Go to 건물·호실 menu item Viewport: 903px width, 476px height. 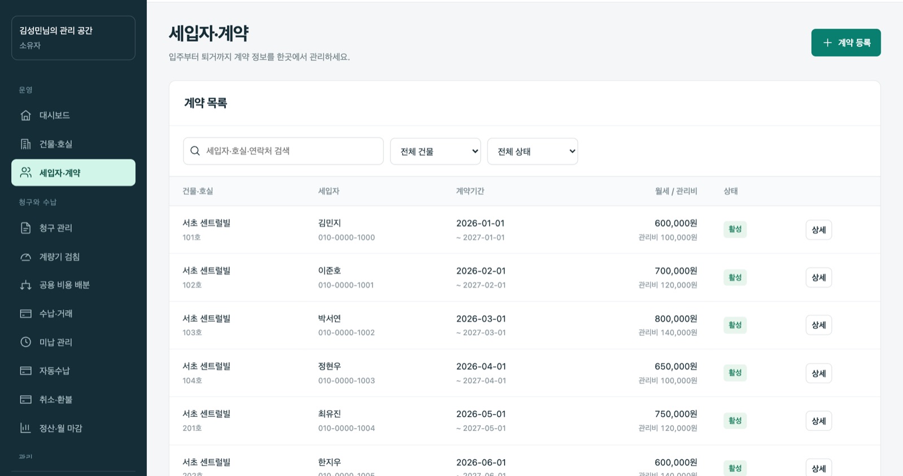(x=73, y=144)
